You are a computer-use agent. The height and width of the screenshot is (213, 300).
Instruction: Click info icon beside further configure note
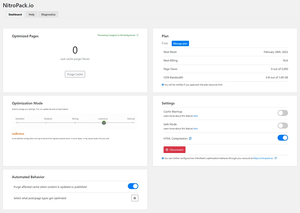click(x=163, y=158)
